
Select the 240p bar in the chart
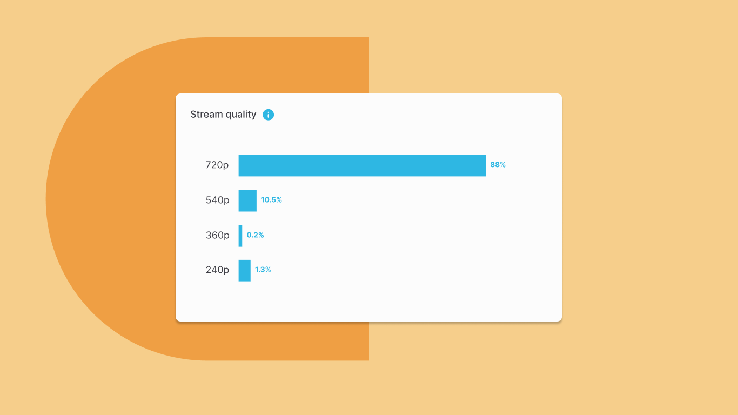(x=245, y=270)
